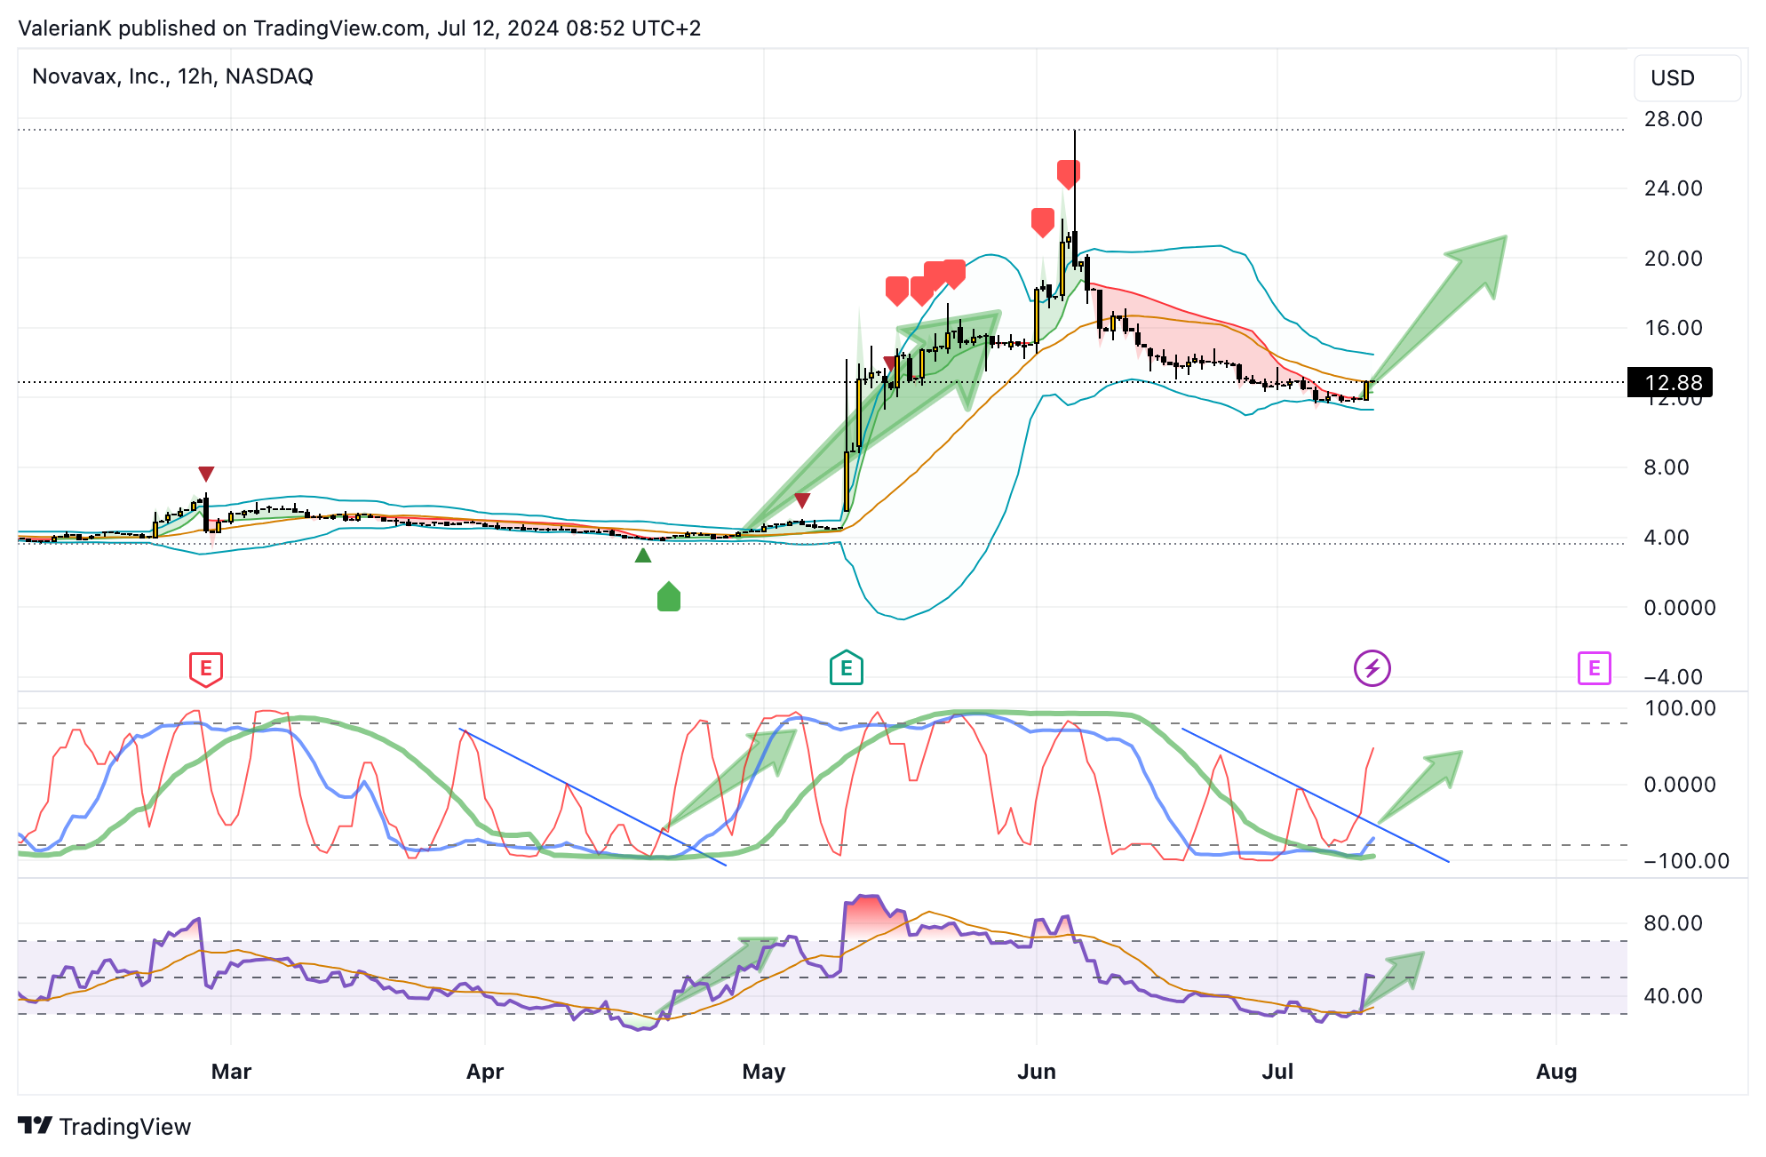
Task: Select the green up-arrow house signal in April
Action: (669, 596)
